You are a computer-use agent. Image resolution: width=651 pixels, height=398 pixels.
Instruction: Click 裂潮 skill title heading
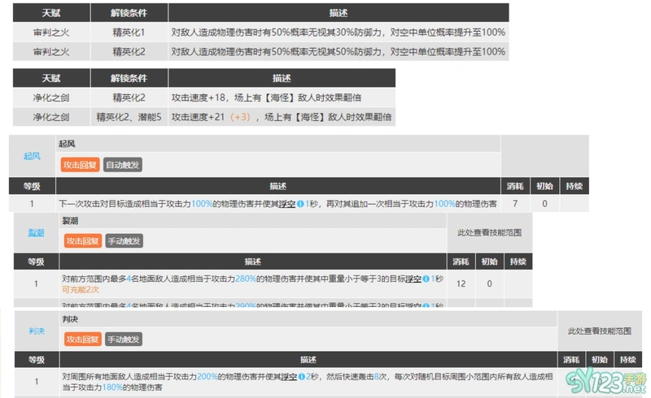pyautogui.click(x=70, y=221)
